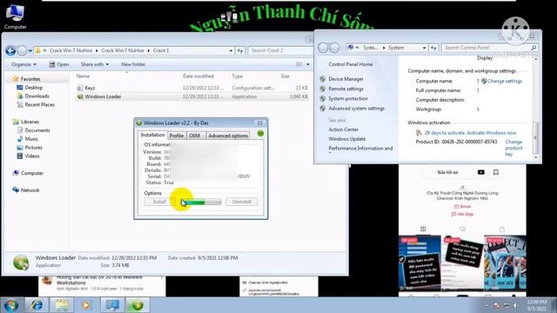
Task: Expand the view options arrow
Action: coord(308,64)
